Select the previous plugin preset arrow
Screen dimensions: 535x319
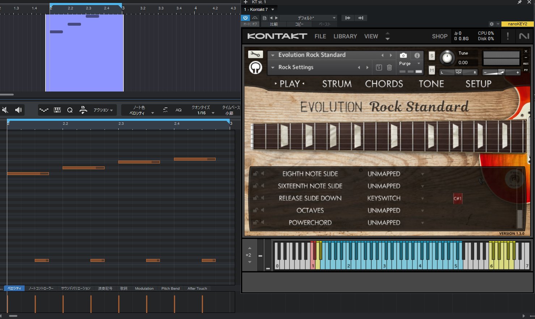[x=271, y=18]
